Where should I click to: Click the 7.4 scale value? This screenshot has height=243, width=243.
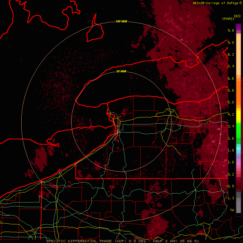[x=231, y=66]
